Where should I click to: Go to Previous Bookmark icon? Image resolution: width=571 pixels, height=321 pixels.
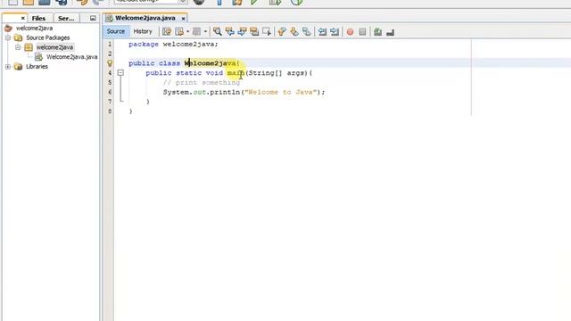coord(282,32)
